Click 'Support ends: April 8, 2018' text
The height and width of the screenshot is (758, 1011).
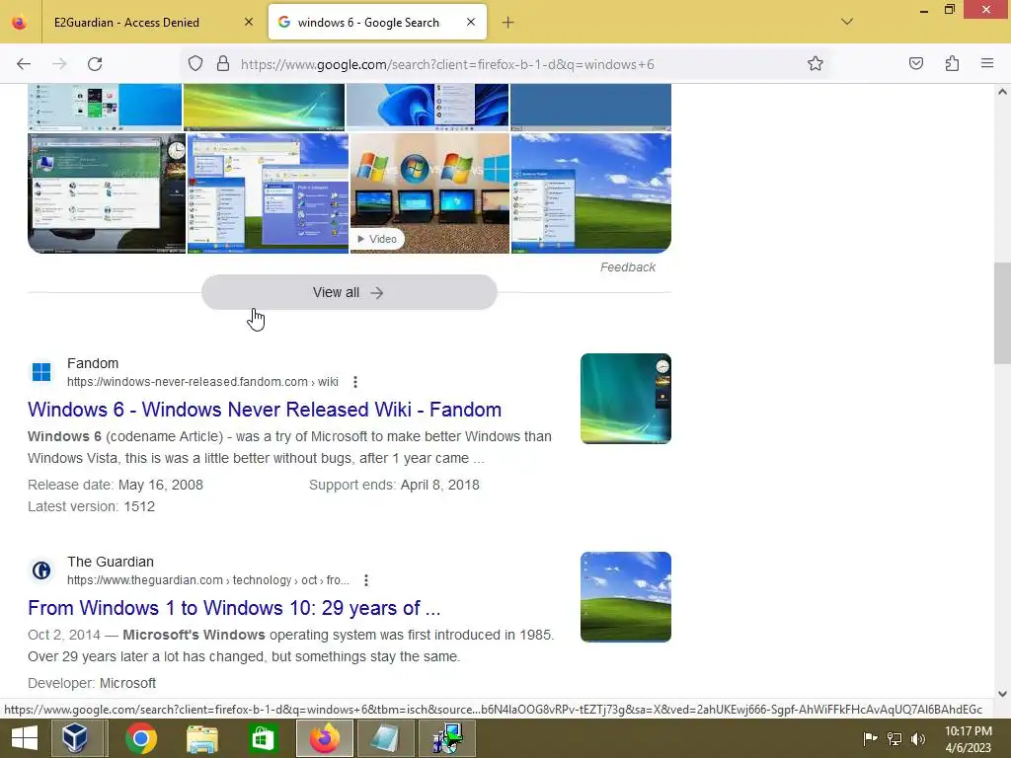tap(394, 485)
